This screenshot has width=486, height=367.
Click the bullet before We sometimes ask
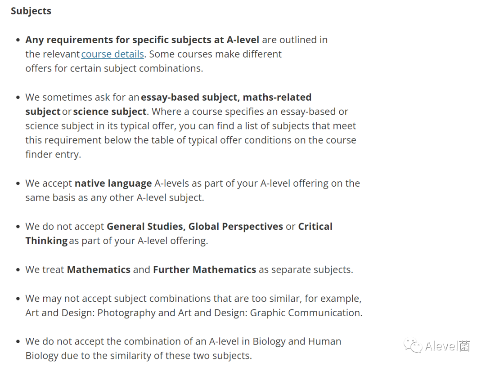[x=18, y=97]
